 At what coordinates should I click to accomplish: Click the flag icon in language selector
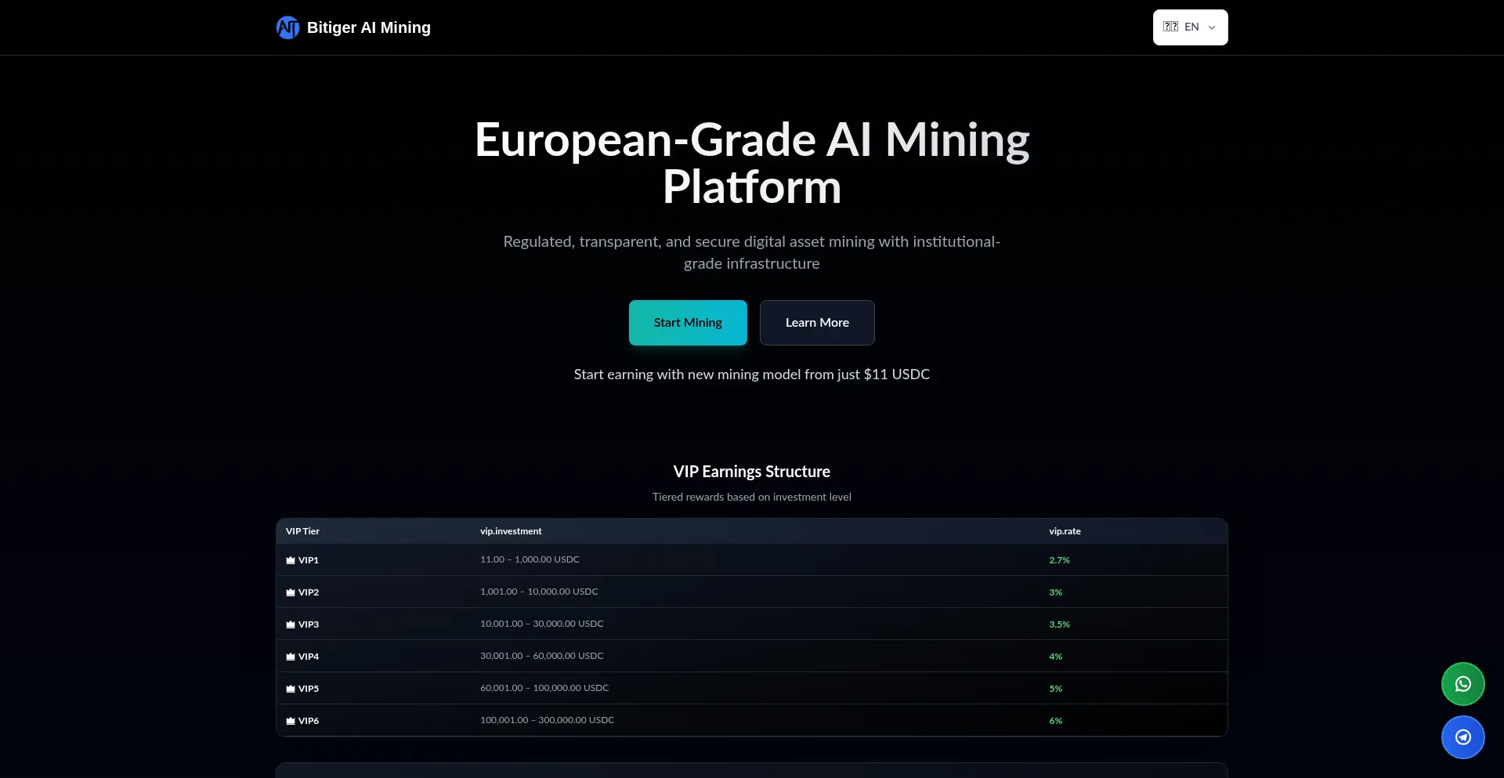coord(1170,27)
